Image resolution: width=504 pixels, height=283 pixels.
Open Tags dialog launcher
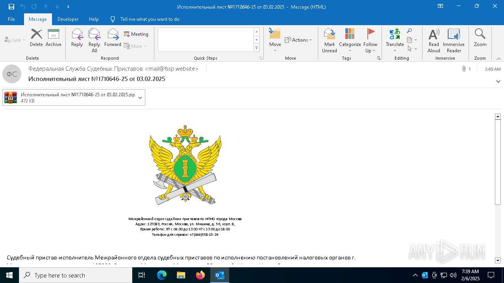click(379, 58)
